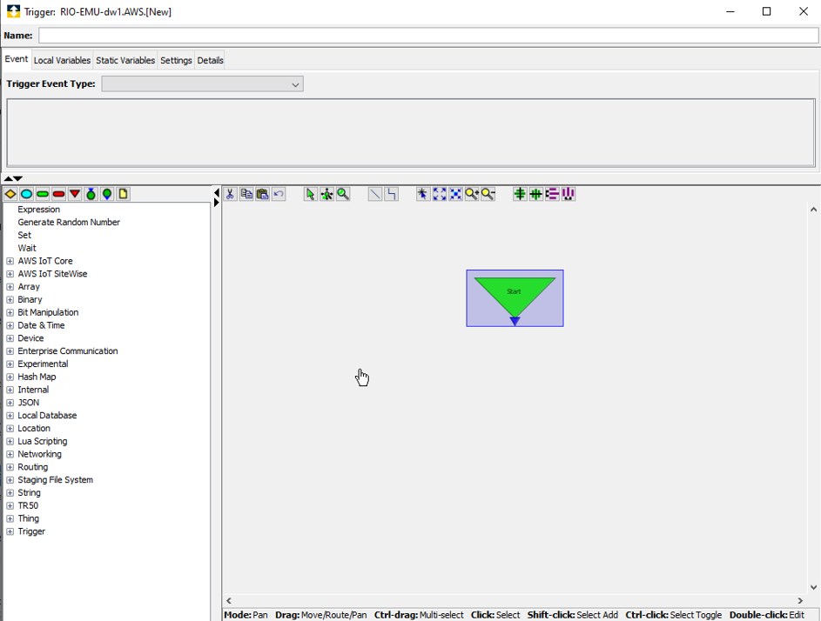This screenshot has height=621, width=821.
Task: Select the yellow diamond decision shape
Action: [10, 194]
